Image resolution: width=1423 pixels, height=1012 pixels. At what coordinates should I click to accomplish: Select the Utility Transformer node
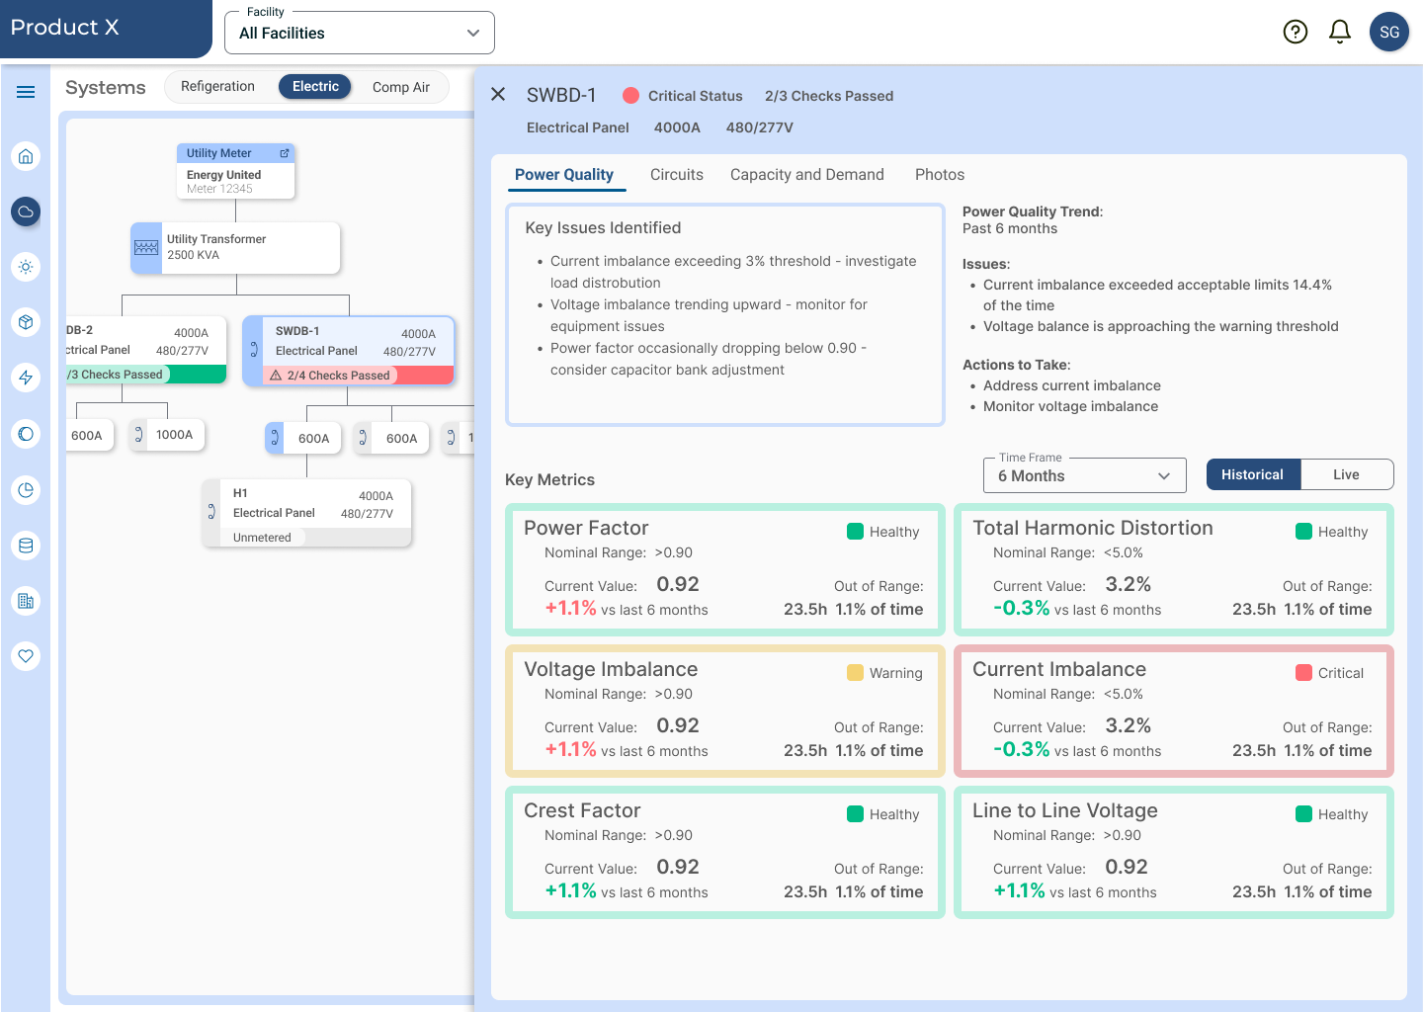click(x=235, y=247)
